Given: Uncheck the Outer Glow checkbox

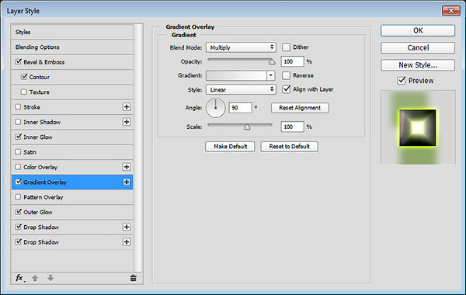Looking at the screenshot, I should [x=18, y=212].
